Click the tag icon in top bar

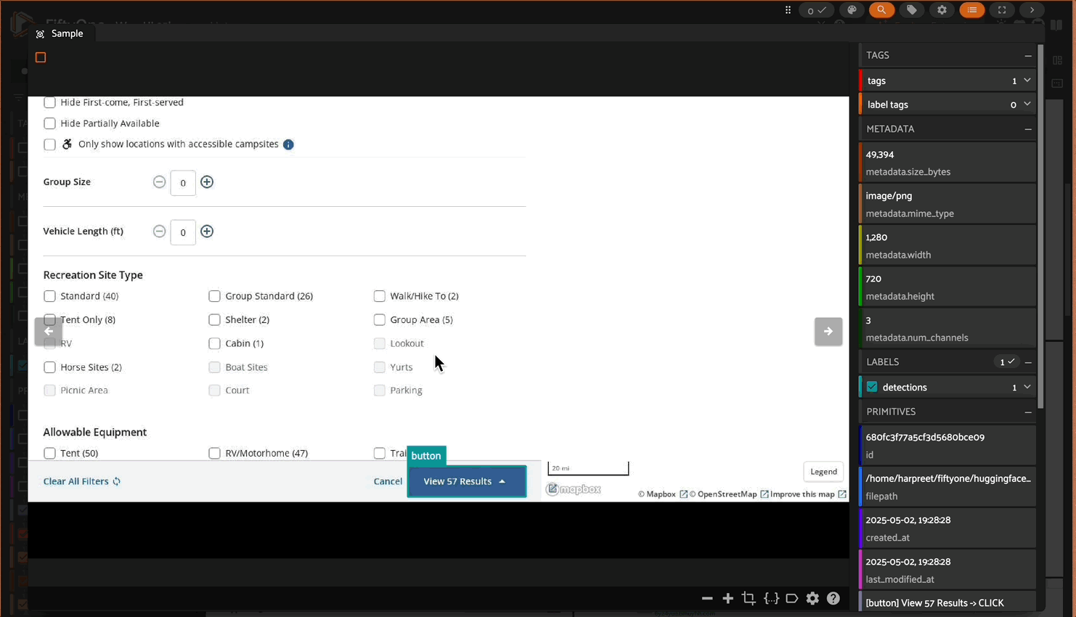(x=911, y=10)
